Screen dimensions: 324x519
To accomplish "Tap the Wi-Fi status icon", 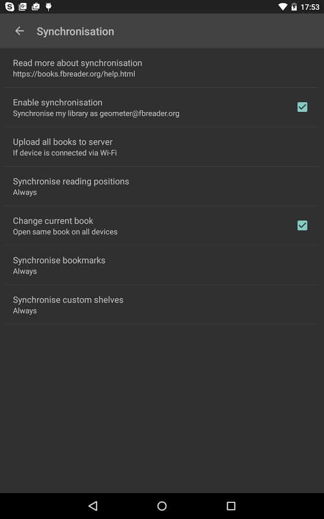I will (x=282, y=6).
